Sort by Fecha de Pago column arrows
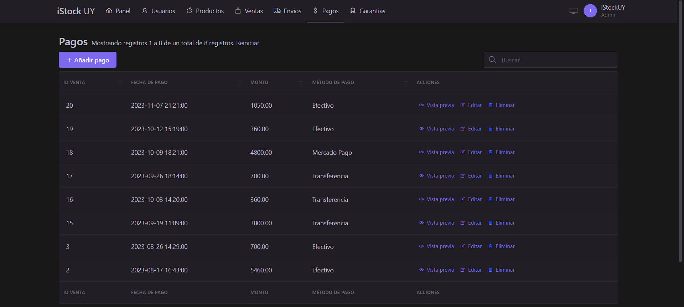The height and width of the screenshot is (307, 684). pyautogui.click(x=239, y=83)
